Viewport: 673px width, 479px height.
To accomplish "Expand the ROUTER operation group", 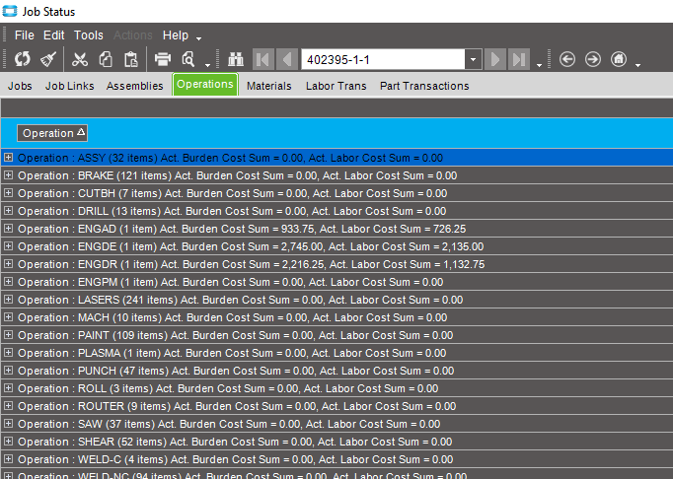I will pos(8,406).
